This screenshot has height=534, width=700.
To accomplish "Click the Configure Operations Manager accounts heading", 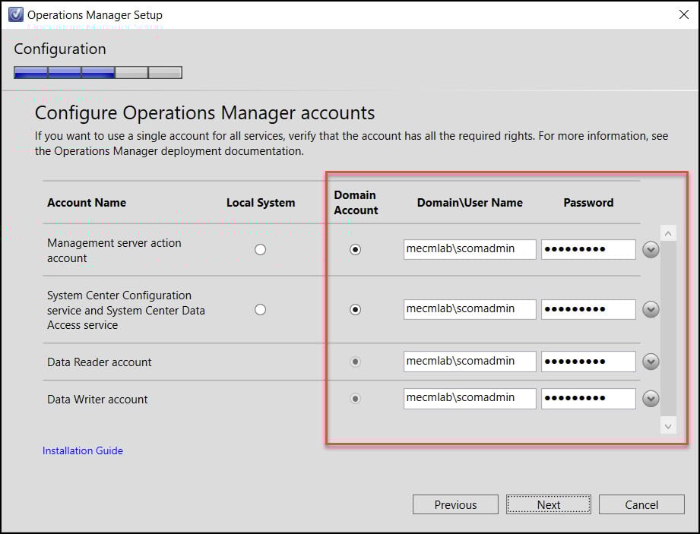I will pyautogui.click(x=205, y=113).
